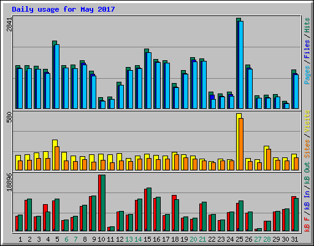Select green weekend day label 14

[x=138, y=239]
